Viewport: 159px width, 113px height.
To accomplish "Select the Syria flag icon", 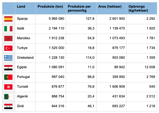I will pos(8,106).
